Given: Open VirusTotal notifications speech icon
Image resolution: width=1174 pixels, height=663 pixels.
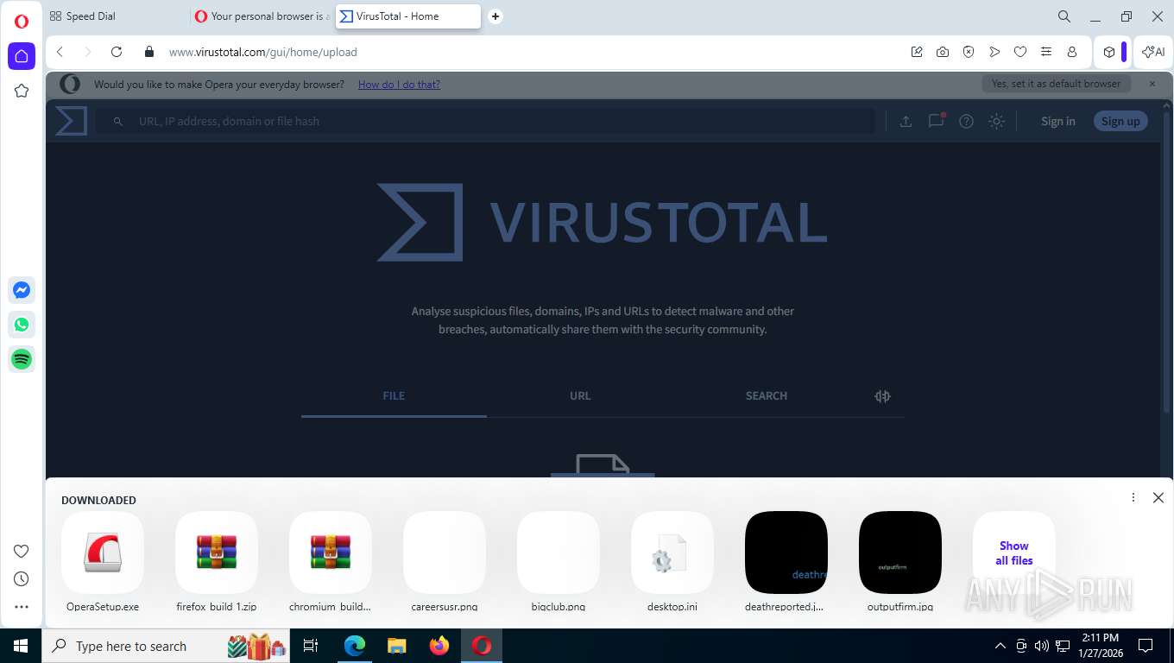Looking at the screenshot, I should pyautogui.click(x=937, y=121).
